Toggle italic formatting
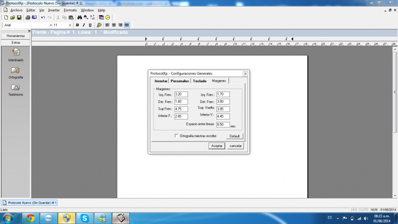The image size is (398, 224). 84,25
